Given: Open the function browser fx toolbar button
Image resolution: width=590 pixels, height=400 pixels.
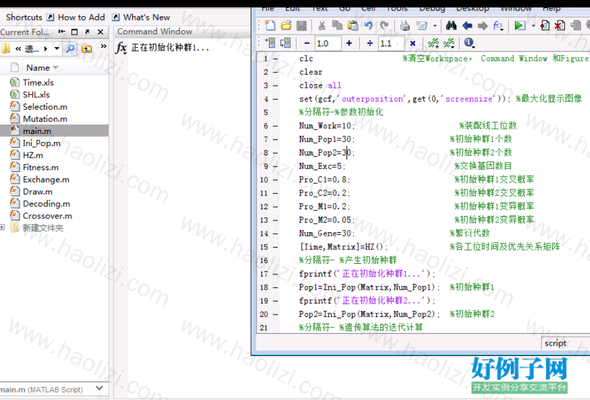Looking at the screenshot, I should coord(498,25).
